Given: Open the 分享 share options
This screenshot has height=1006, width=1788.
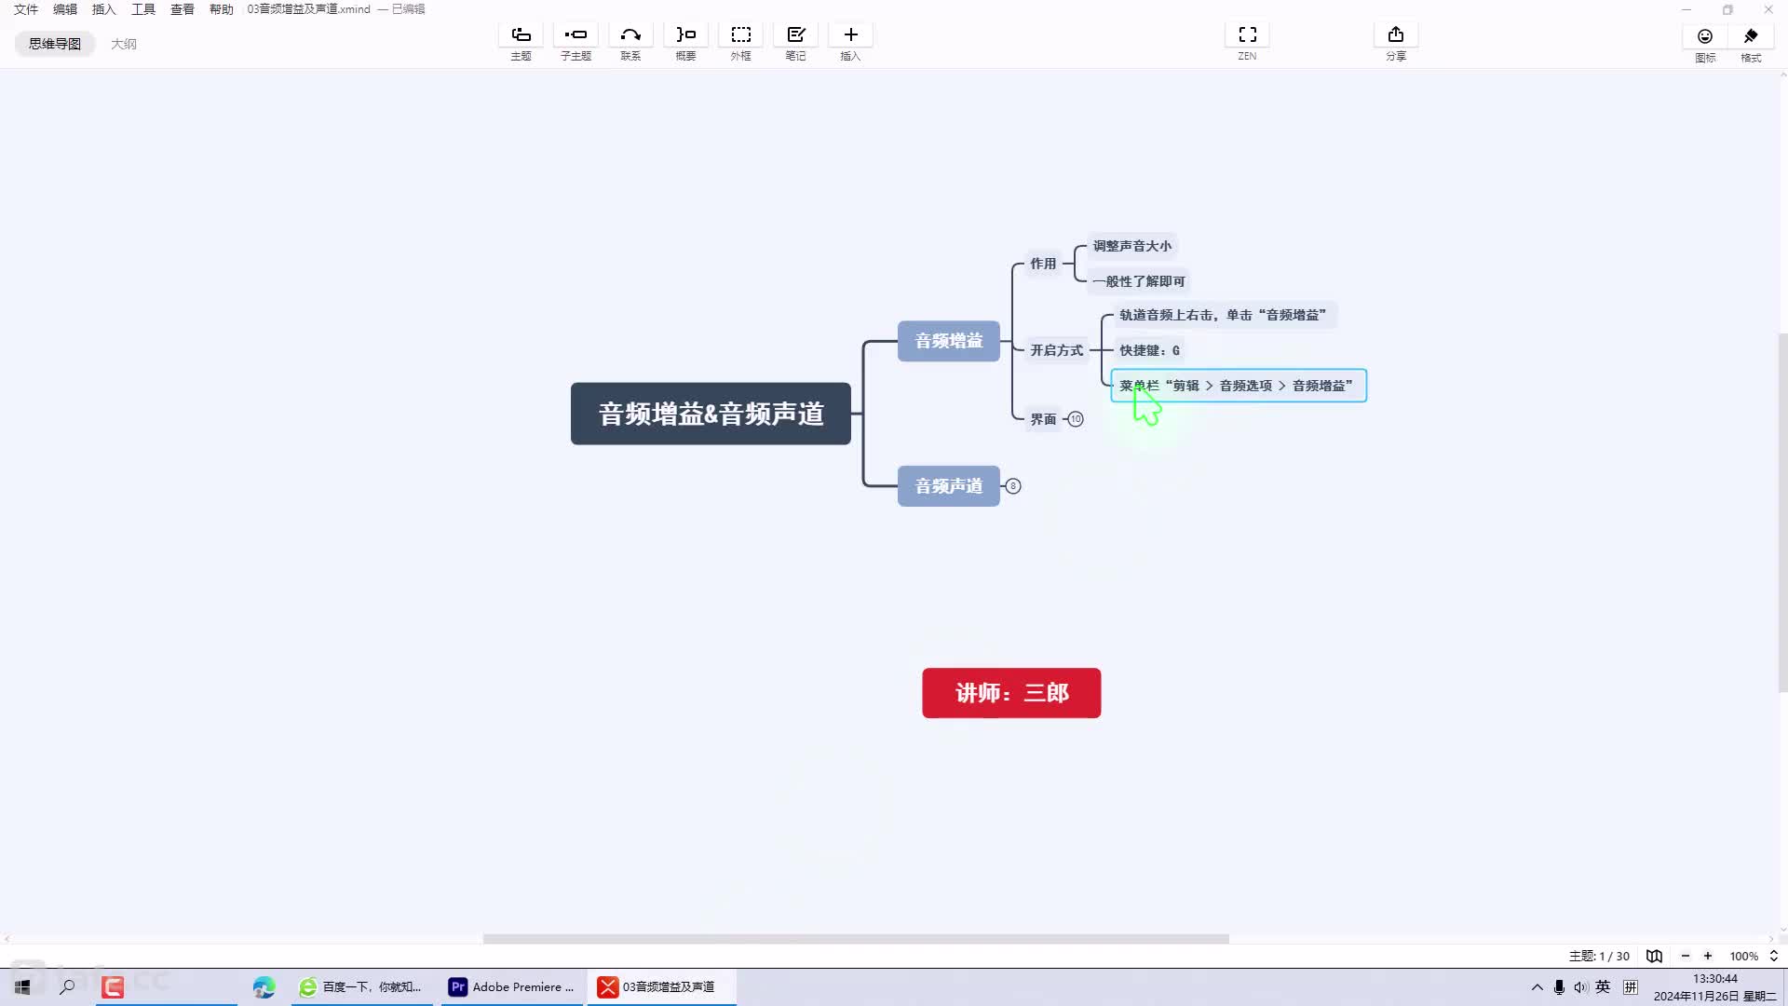Looking at the screenshot, I should click(x=1395, y=43).
